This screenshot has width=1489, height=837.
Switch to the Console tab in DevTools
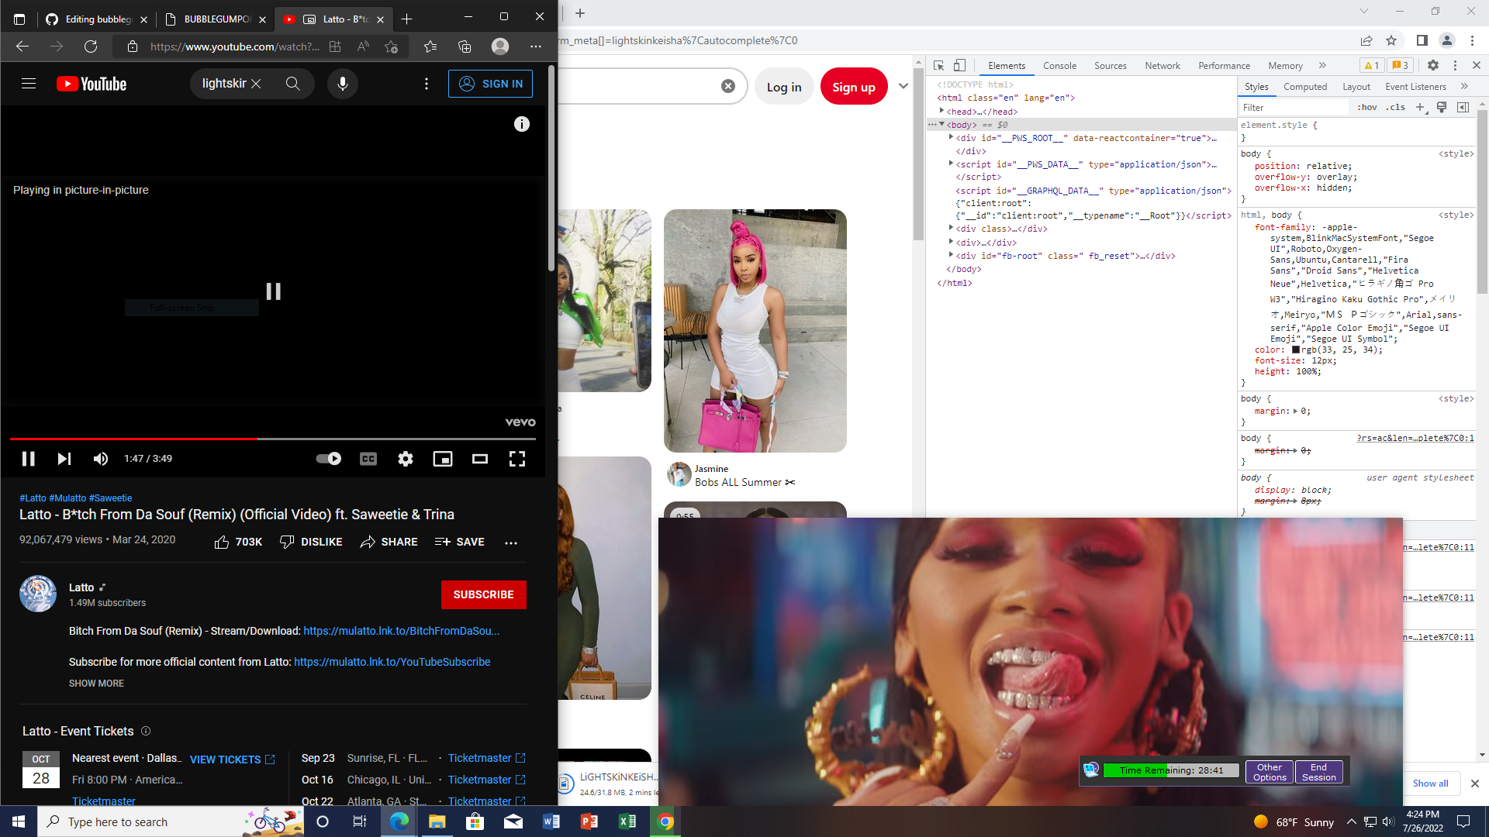1059,66
